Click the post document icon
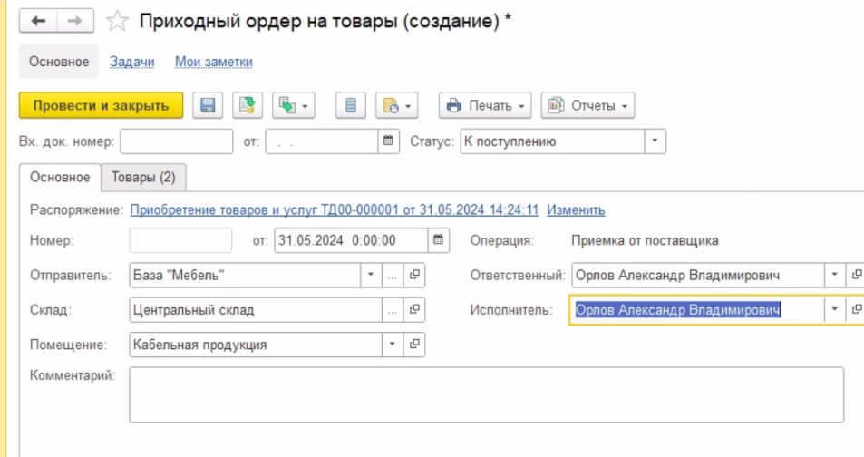Image resolution: width=864 pixels, height=457 pixels. pyautogui.click(x=246, y=106)
